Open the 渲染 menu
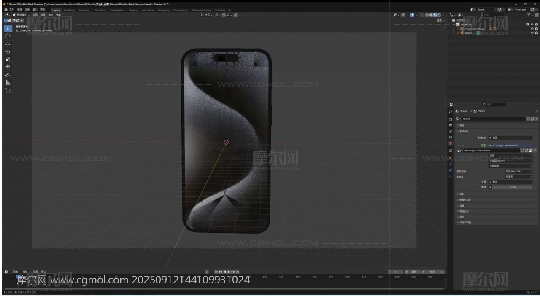This screenshot has width=540, height=296. coord(27,9)
